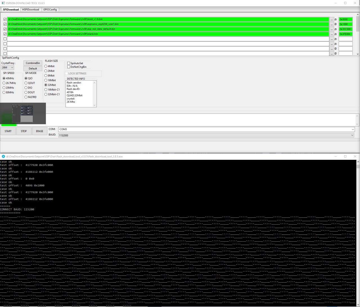Select DOUT SPI mode
360x307 pixels.
pyautogui.click(x=26, y=92)
